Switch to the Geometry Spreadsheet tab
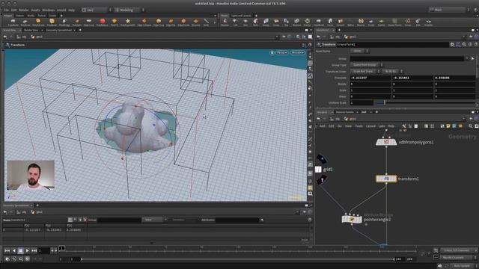Viewport: 479px width, 269px height. click(58, 30)
